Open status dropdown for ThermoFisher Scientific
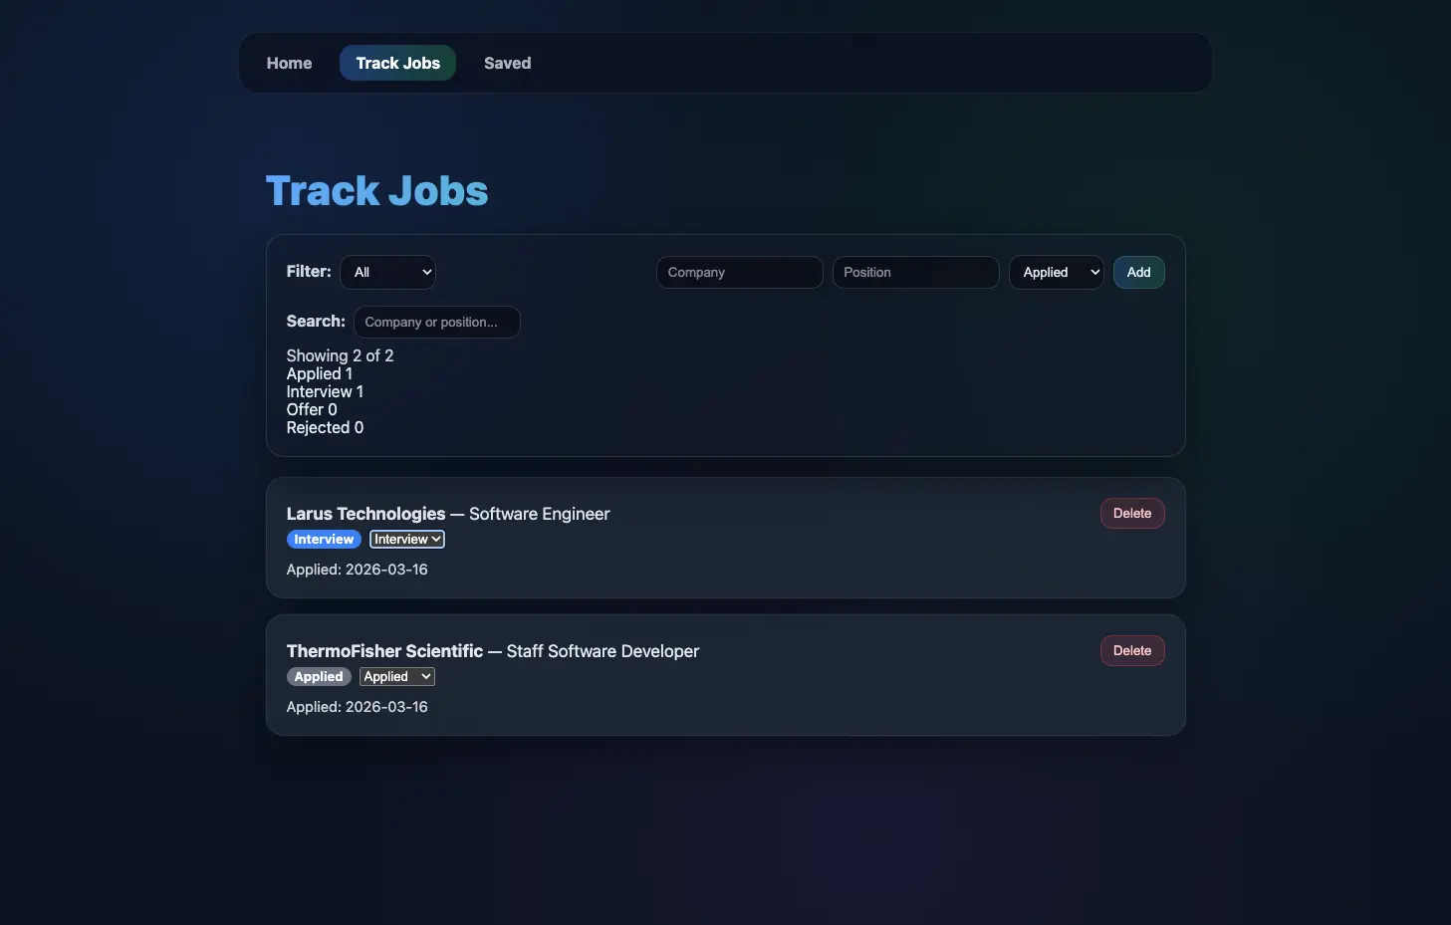Viewport: 1451px width, 925px height. [x=397, y=676]
